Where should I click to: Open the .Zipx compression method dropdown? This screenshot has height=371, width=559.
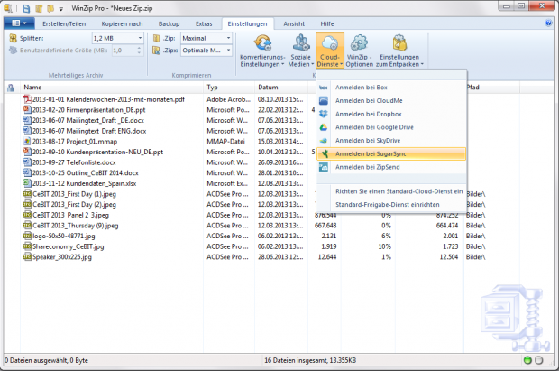[x=228, y=51]
